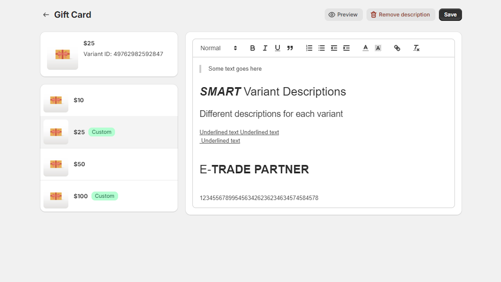Viewport: 501px width, 282px height.
Task: Clear formatting with the Tx button
Action: 416,48
